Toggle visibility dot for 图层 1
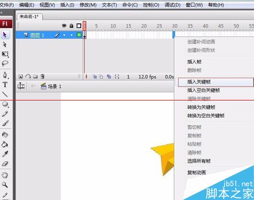This screenshot has width=254, height=200. point(64,35)
